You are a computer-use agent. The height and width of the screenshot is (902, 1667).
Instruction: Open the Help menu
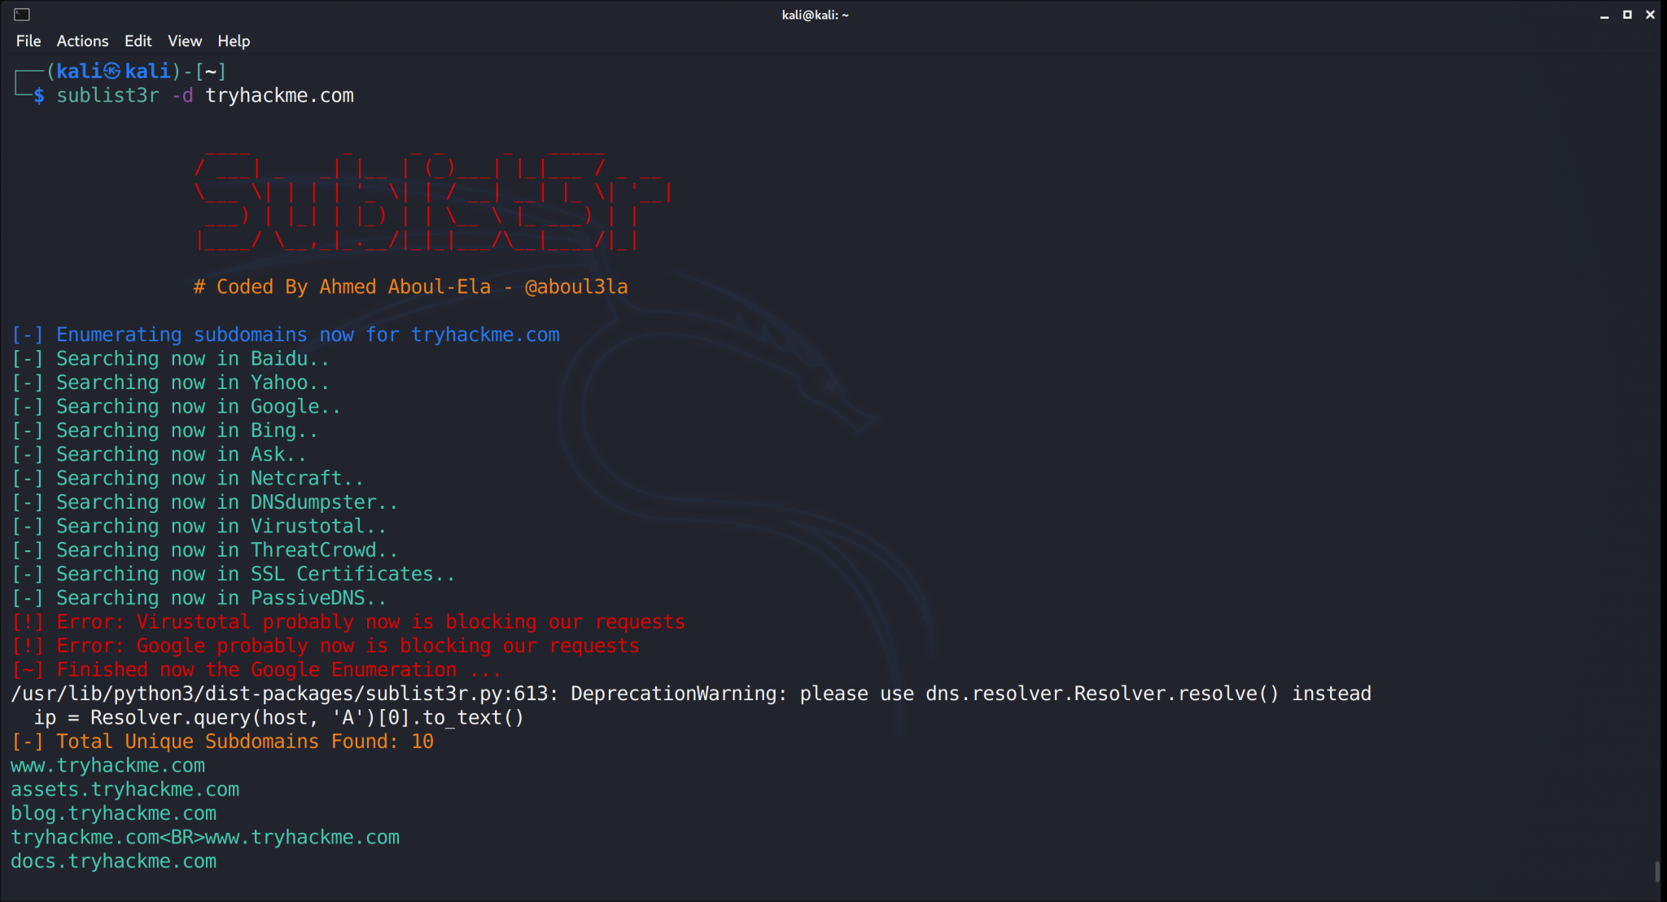pyautogui.click(x=233, y=41)
